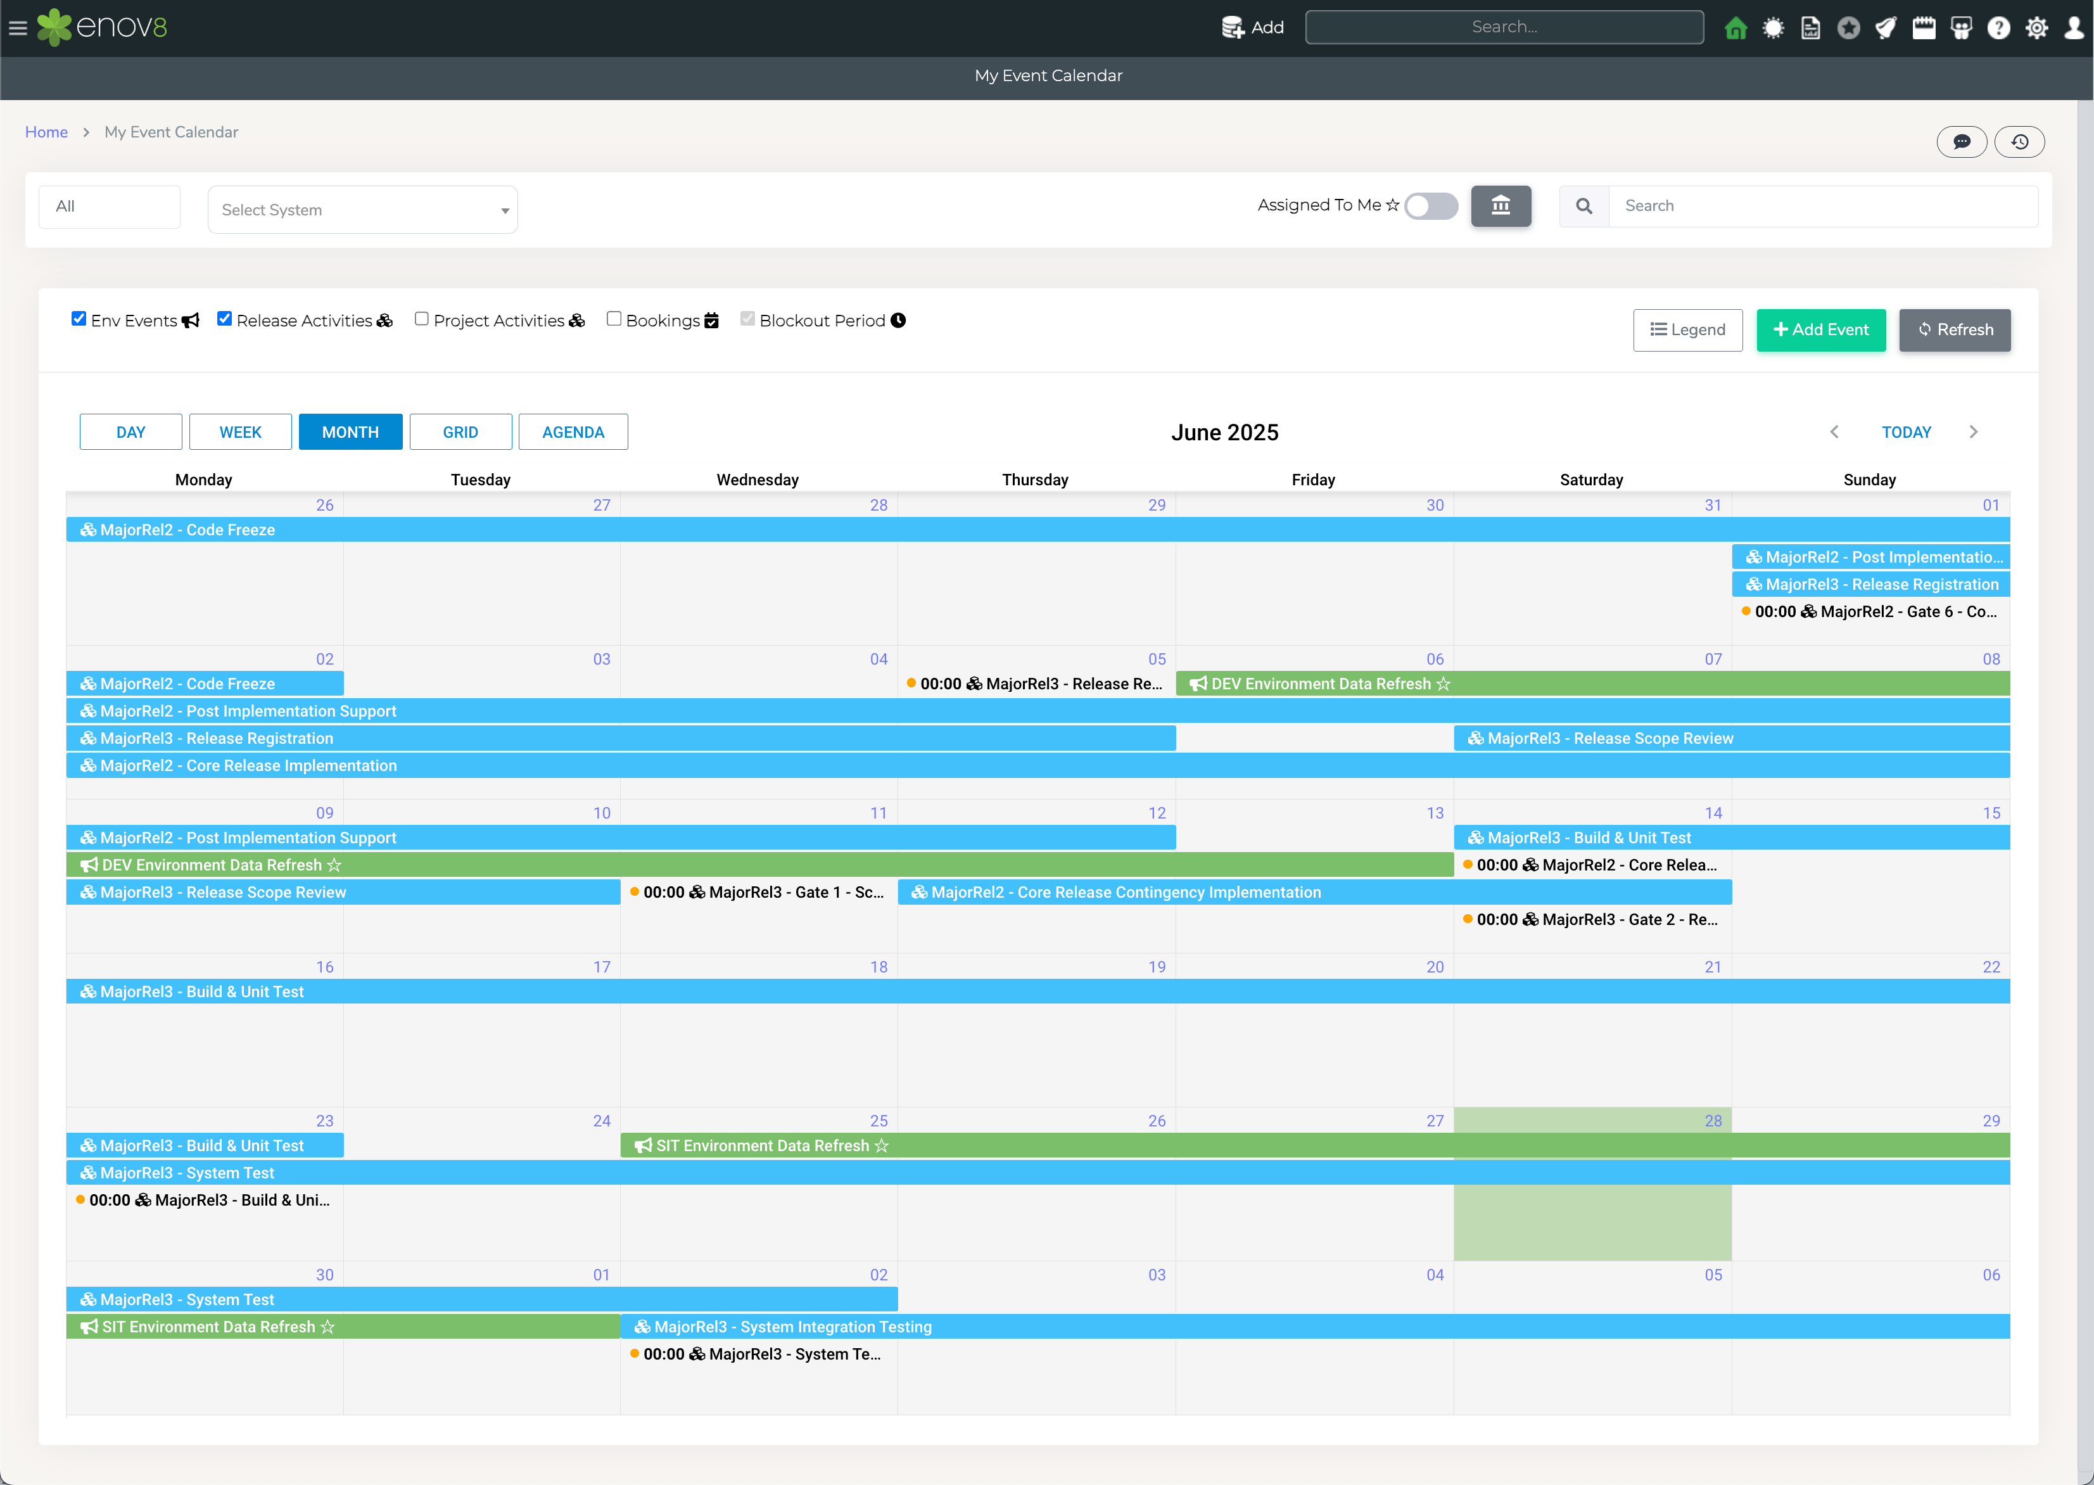2094x1485 pixels.
Task: Expand the Select System dropdown
Action: point(362,210)
